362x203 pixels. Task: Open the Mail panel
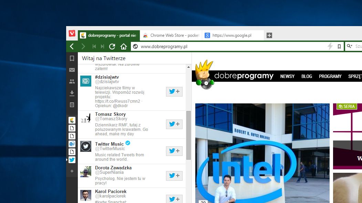72,70
